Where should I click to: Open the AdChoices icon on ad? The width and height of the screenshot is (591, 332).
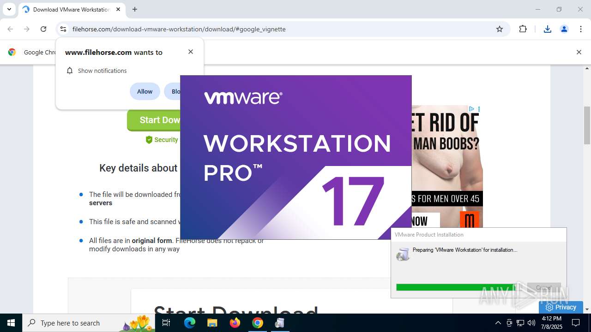(x=471, y=109)
